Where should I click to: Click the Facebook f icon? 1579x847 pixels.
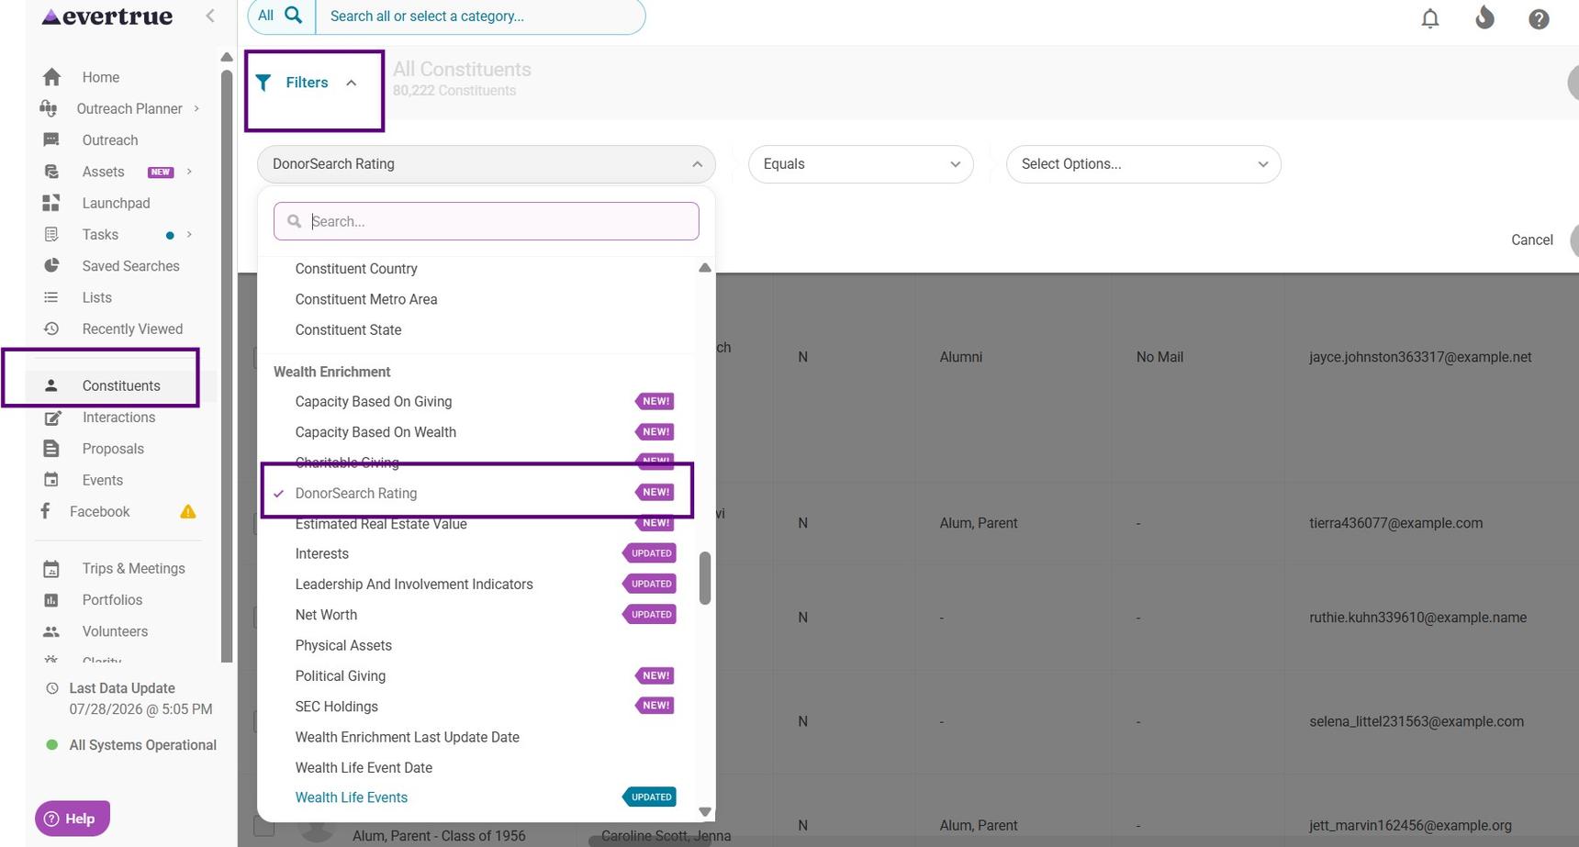tap(45, 511)
